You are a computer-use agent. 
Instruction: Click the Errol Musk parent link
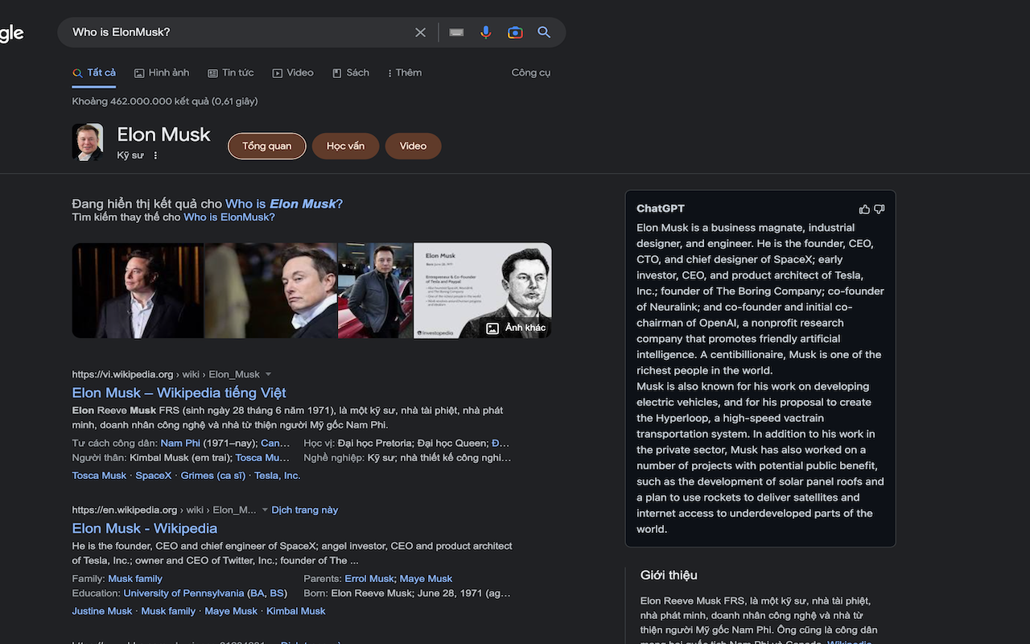(x=369, y=579)
